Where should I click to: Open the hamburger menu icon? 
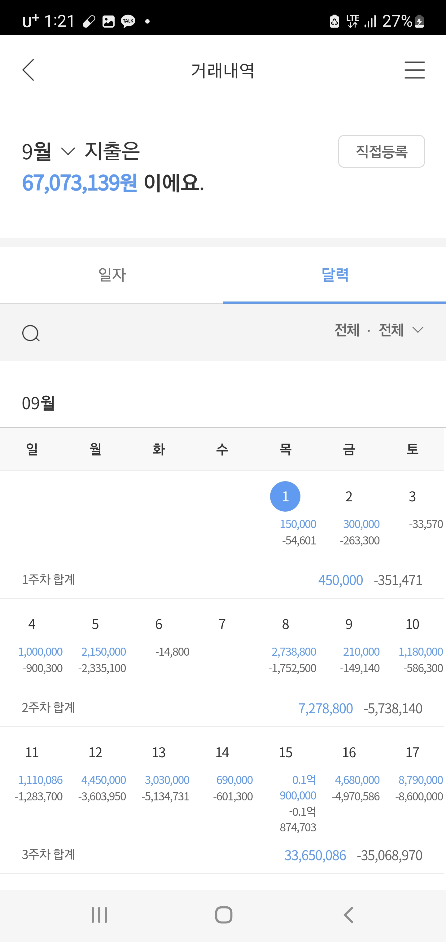click(414, 70)
